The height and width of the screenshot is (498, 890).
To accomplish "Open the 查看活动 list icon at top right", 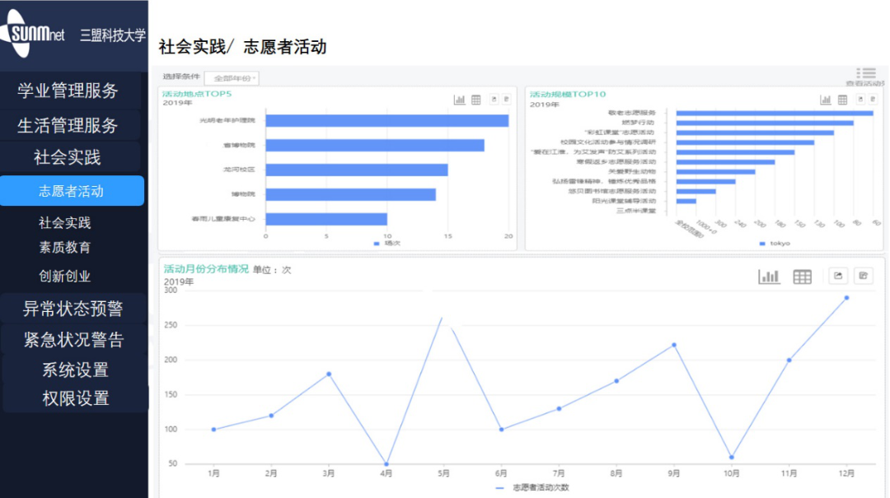I will tap(865, 72).
